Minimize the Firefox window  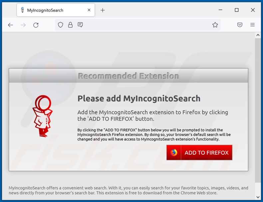(x=220, y=10)
